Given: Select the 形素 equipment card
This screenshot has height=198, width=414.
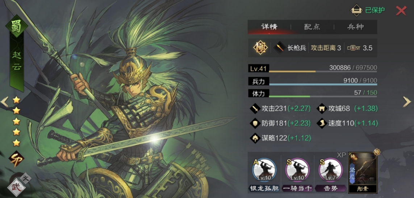Looking at the screenshot, I should tap(363, 172).
